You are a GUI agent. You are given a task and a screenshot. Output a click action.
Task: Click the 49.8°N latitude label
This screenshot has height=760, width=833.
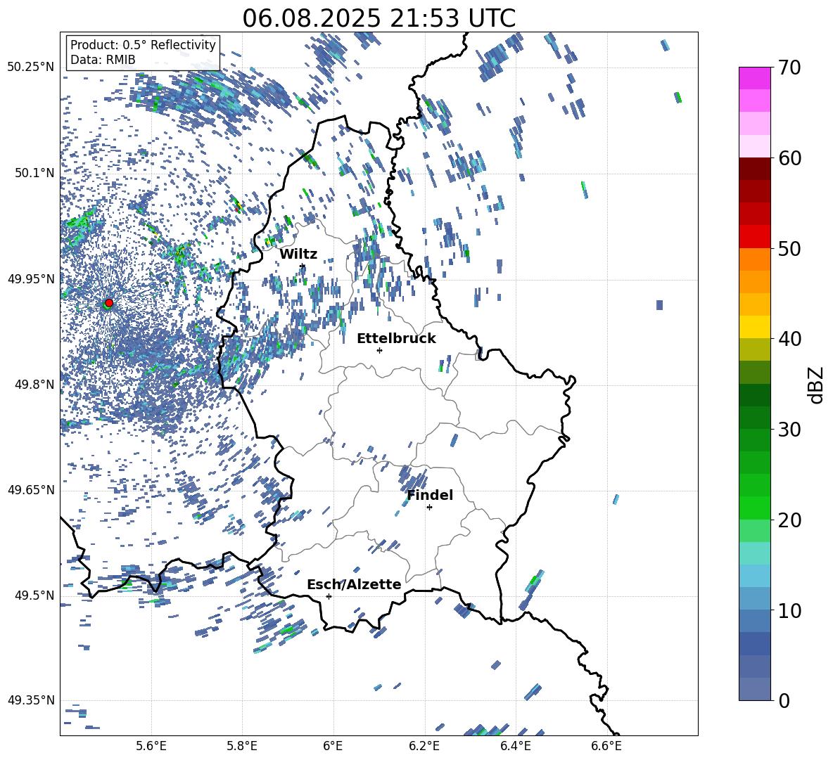tap(34, 385)
